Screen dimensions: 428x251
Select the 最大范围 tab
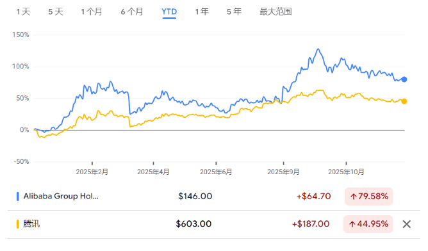(x=276, y=12)
